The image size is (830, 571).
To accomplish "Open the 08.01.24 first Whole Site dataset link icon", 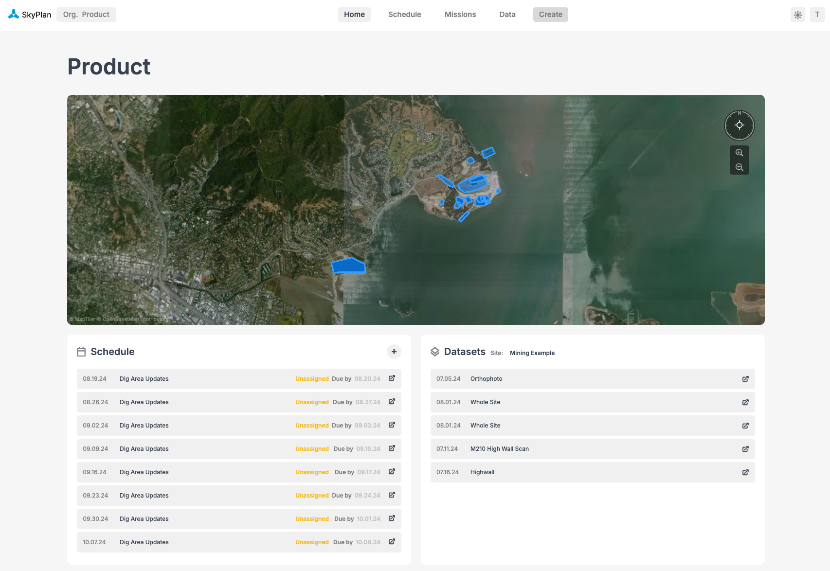I will 745,402.
